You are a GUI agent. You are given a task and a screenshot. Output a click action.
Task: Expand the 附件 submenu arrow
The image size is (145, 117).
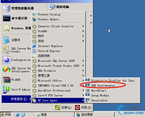point(83,36)
